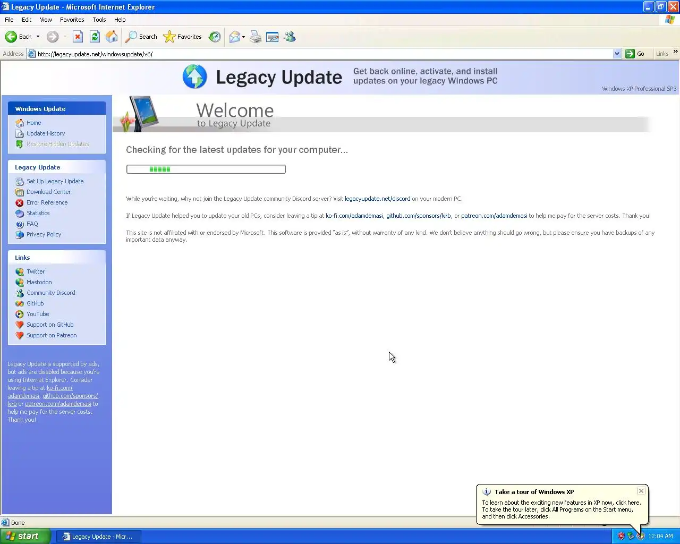The image size is (680, 544).
Task: Open the Forward button history dropdown arrow
Action: [x=65, y=37]
